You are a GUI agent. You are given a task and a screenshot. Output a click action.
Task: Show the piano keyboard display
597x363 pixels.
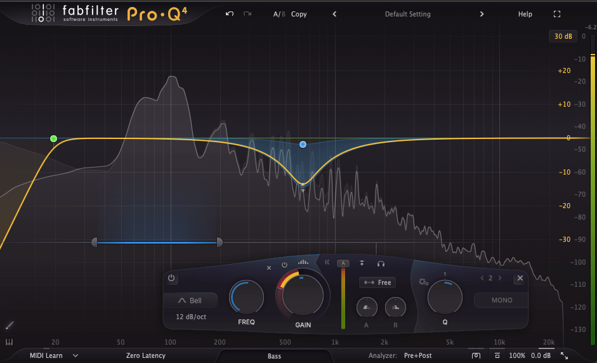tap(9, 342)
